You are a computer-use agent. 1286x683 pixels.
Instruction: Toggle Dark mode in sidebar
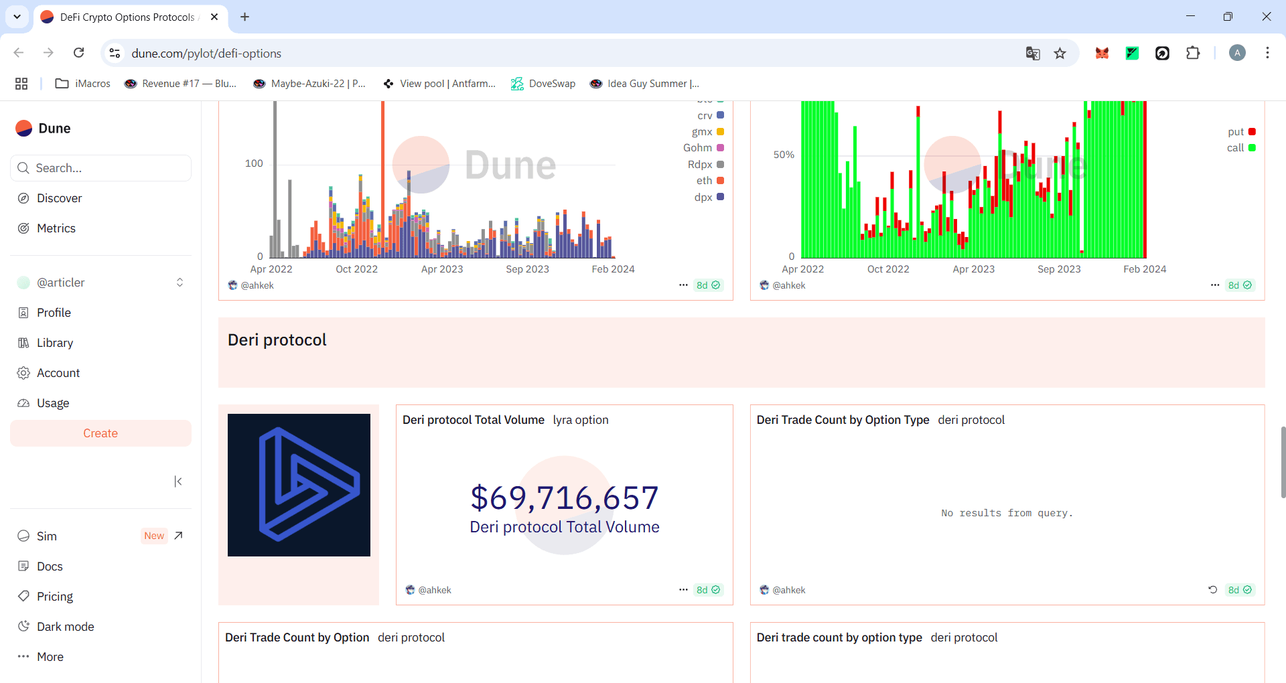65,627
